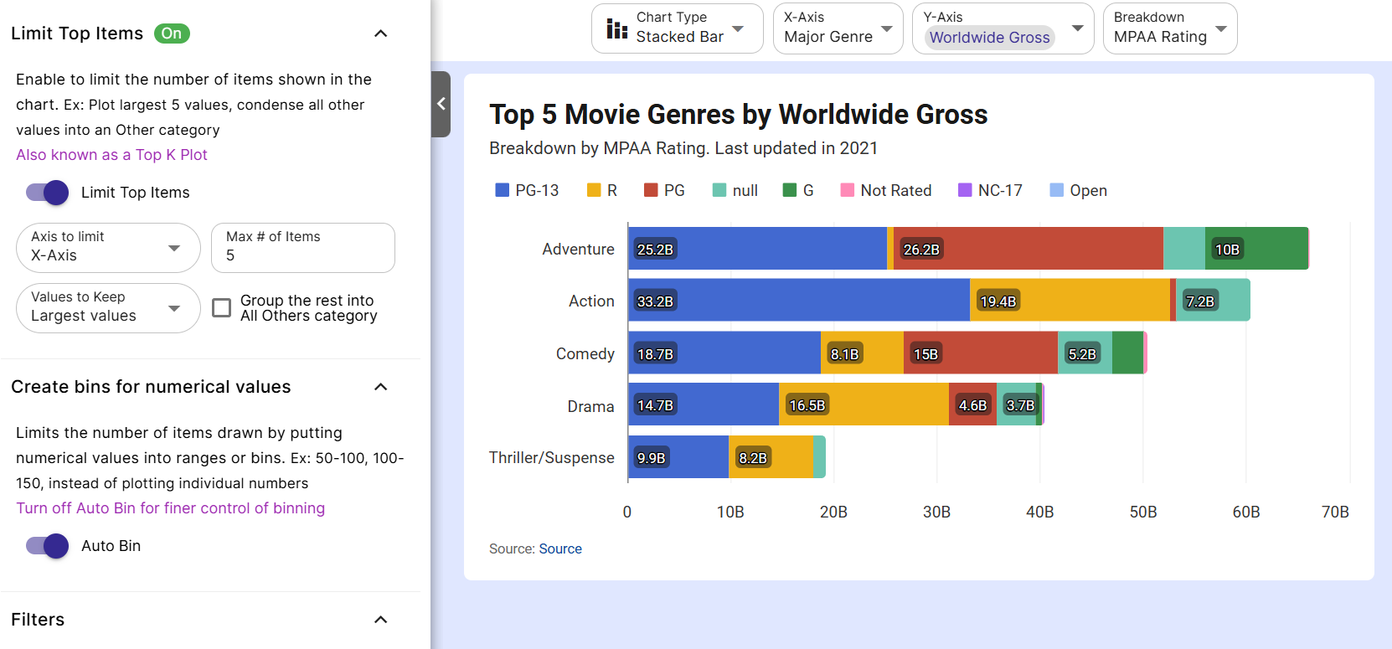Click the G legend green square

point(790,190)
